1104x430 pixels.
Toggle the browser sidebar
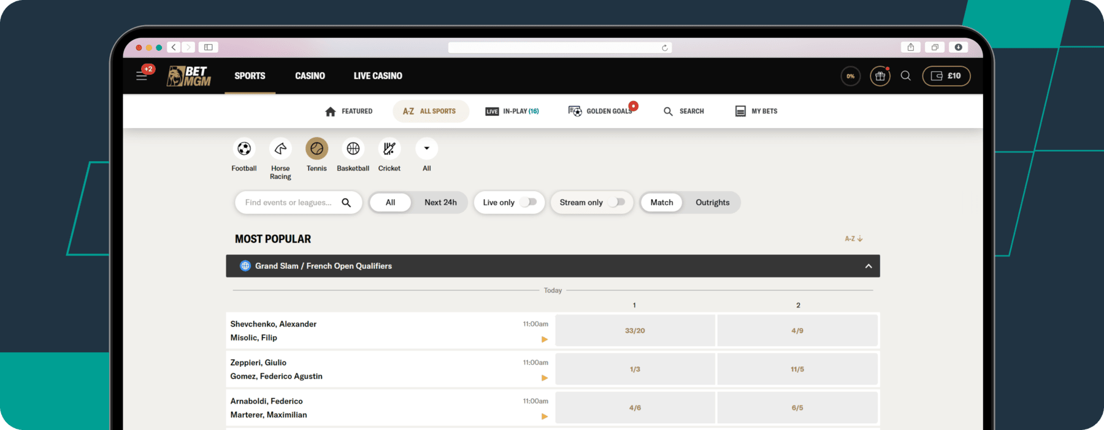209,47
